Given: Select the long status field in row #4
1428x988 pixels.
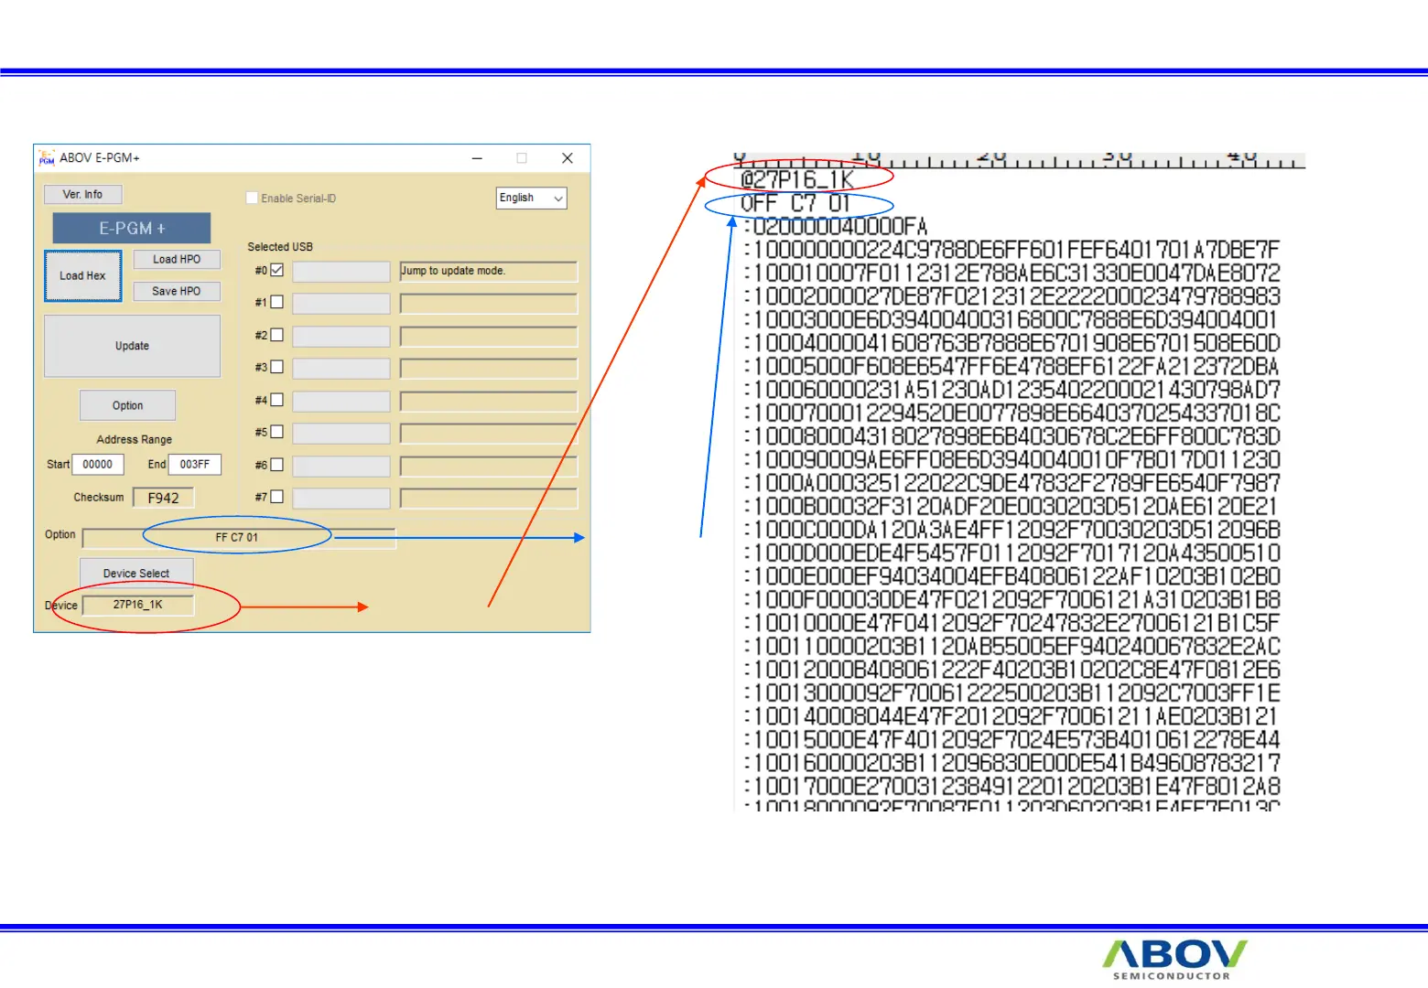Looking at the screenshot, I should [489, 401].
